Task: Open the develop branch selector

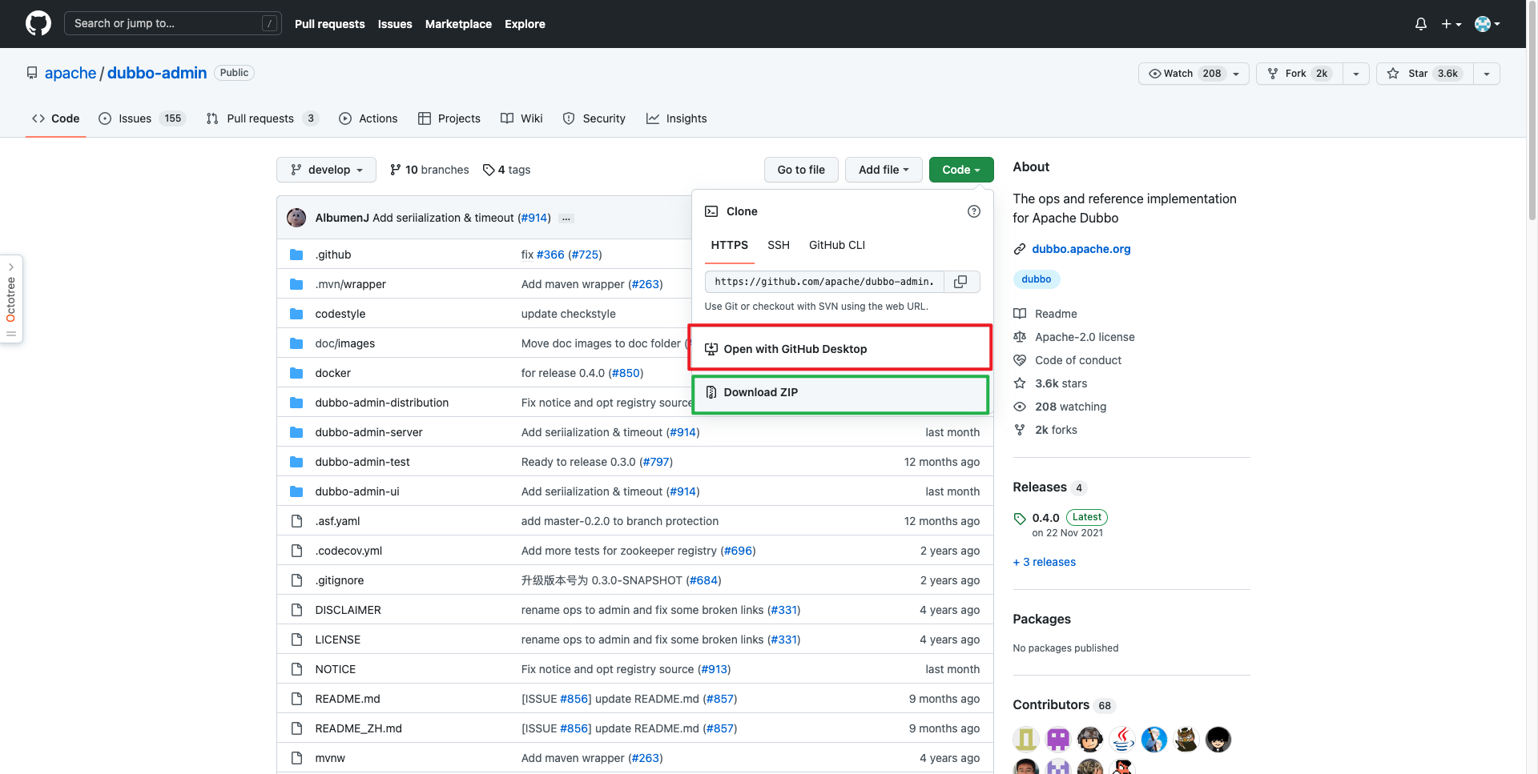Action: pyautogui.click(x=327, y=170)
